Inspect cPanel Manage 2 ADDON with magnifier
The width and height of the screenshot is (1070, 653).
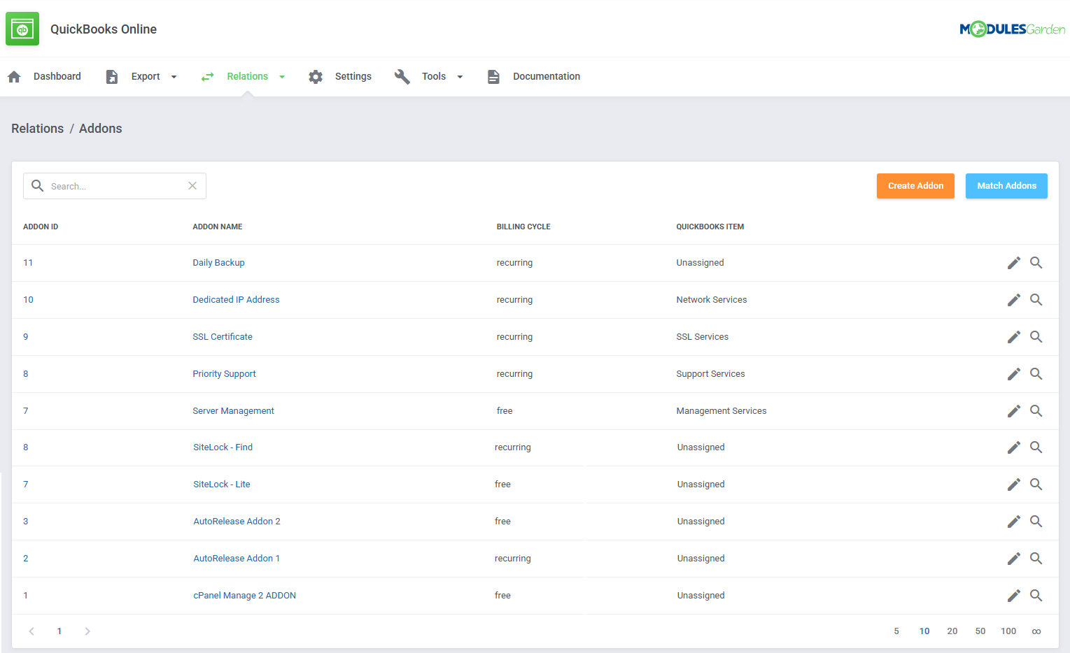pyautogui.click(x=1036, y=596)
